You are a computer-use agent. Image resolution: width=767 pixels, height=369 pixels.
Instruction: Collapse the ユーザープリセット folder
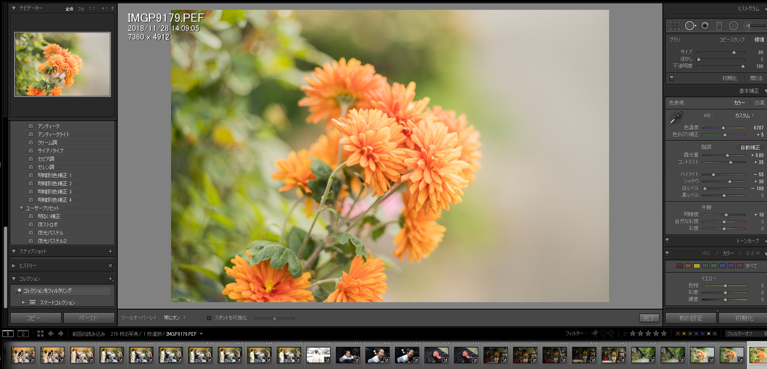(x=21, y=208)
